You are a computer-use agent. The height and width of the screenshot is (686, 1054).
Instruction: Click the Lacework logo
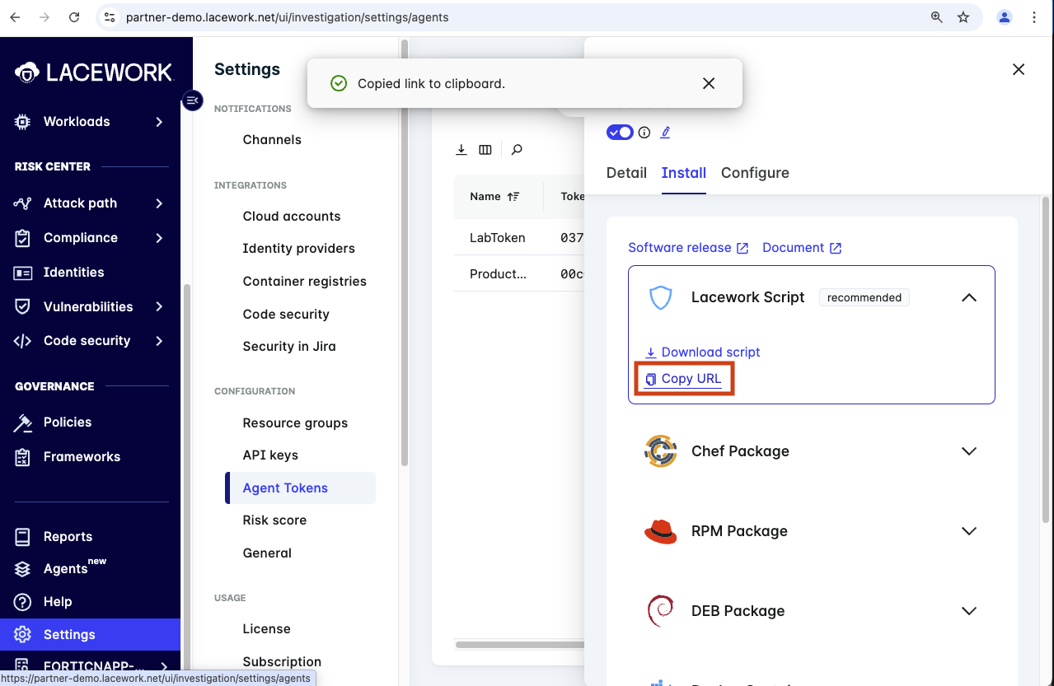point(94,72)
